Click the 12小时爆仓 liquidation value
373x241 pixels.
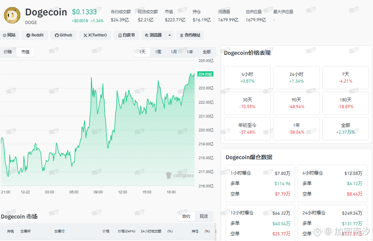[281, 213]
